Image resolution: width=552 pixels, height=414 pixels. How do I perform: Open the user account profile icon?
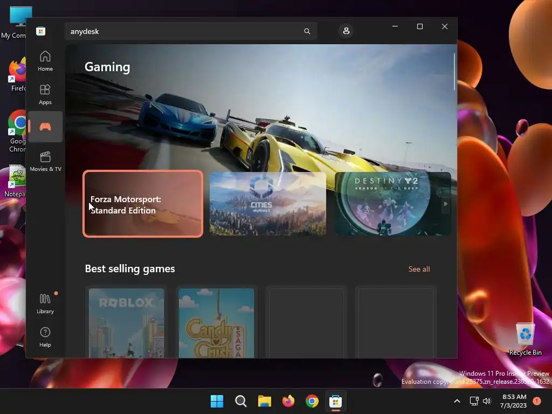(x=346, y=31)
